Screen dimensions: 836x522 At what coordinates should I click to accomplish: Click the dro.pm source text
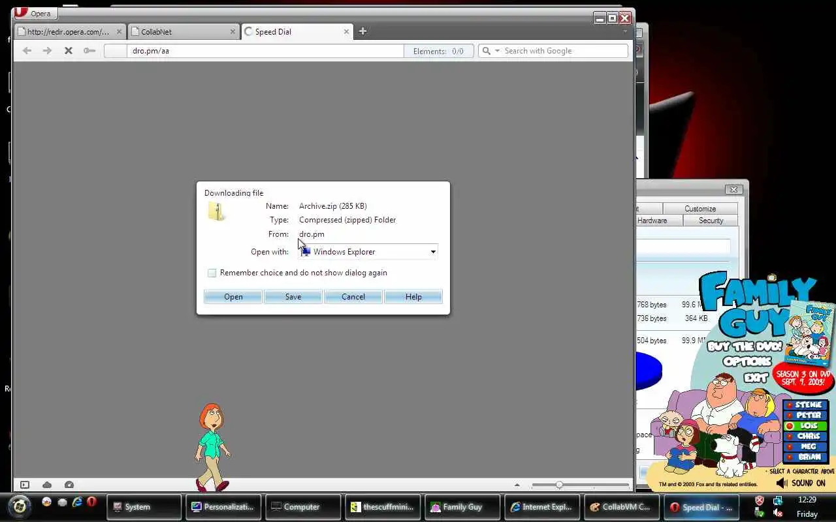(312, 234)
